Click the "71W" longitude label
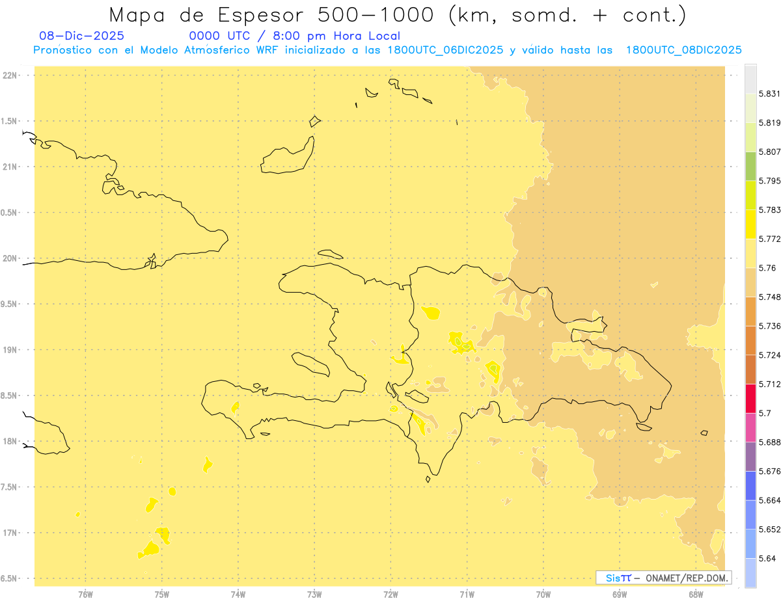The width and height of the screenshot is (781, 603). click(x=467, y=595)
